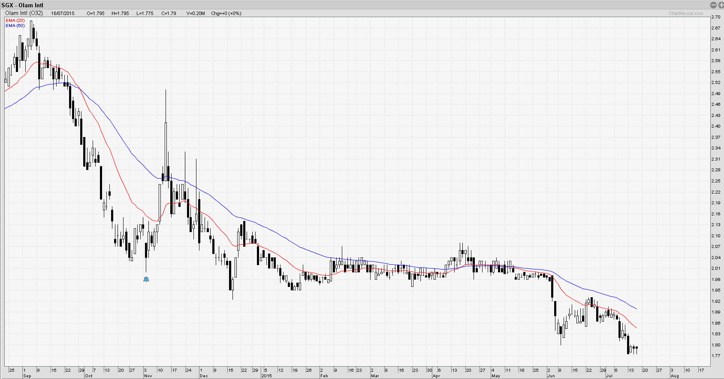Click the high price H=1.795

(120, 13)
